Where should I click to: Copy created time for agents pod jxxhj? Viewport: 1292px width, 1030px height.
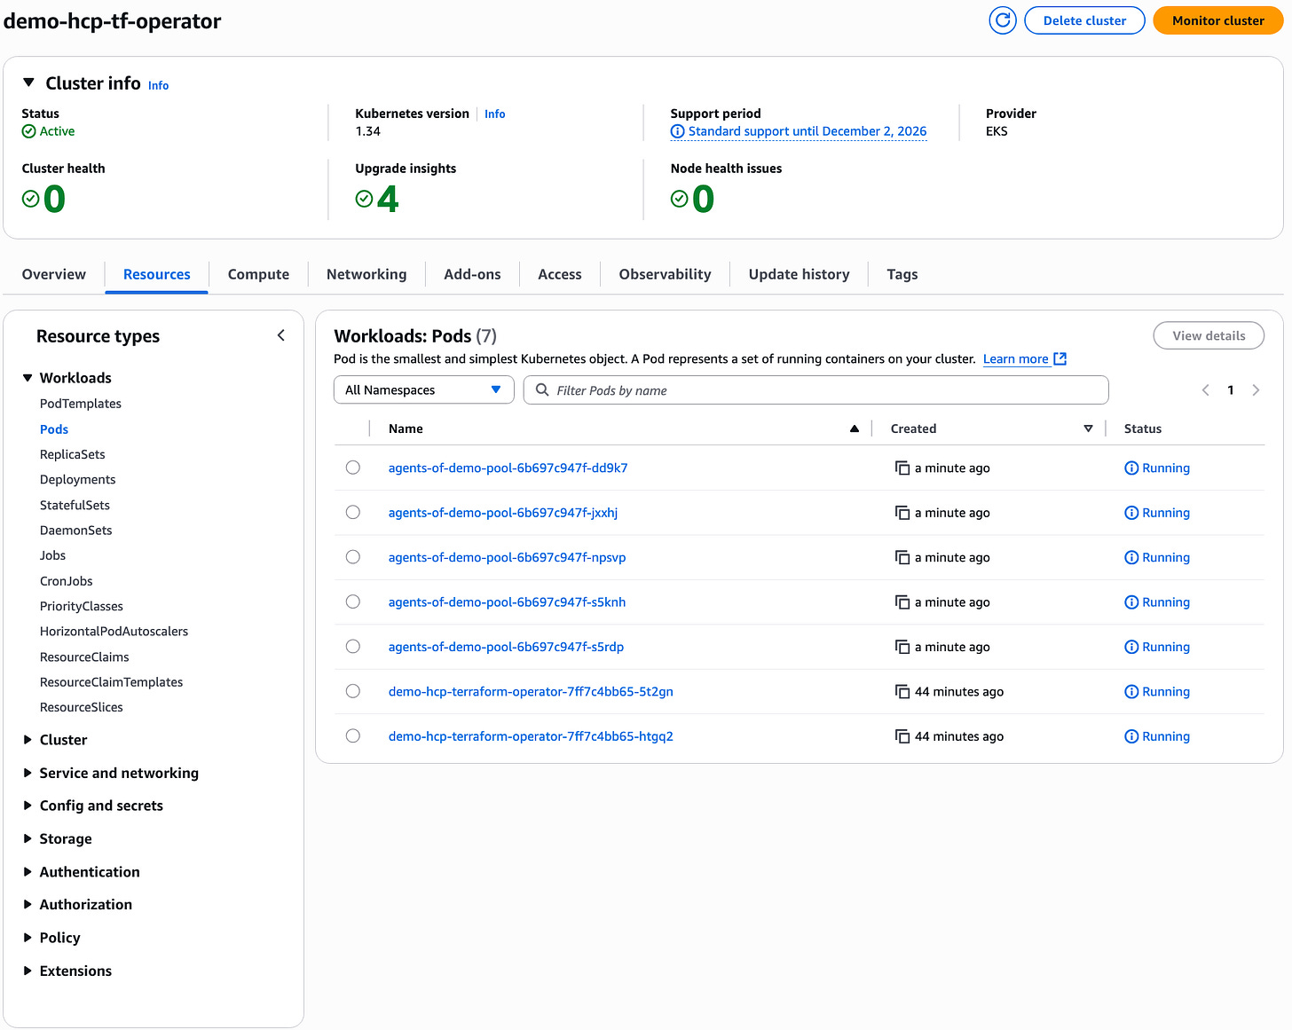click(902, 513)
